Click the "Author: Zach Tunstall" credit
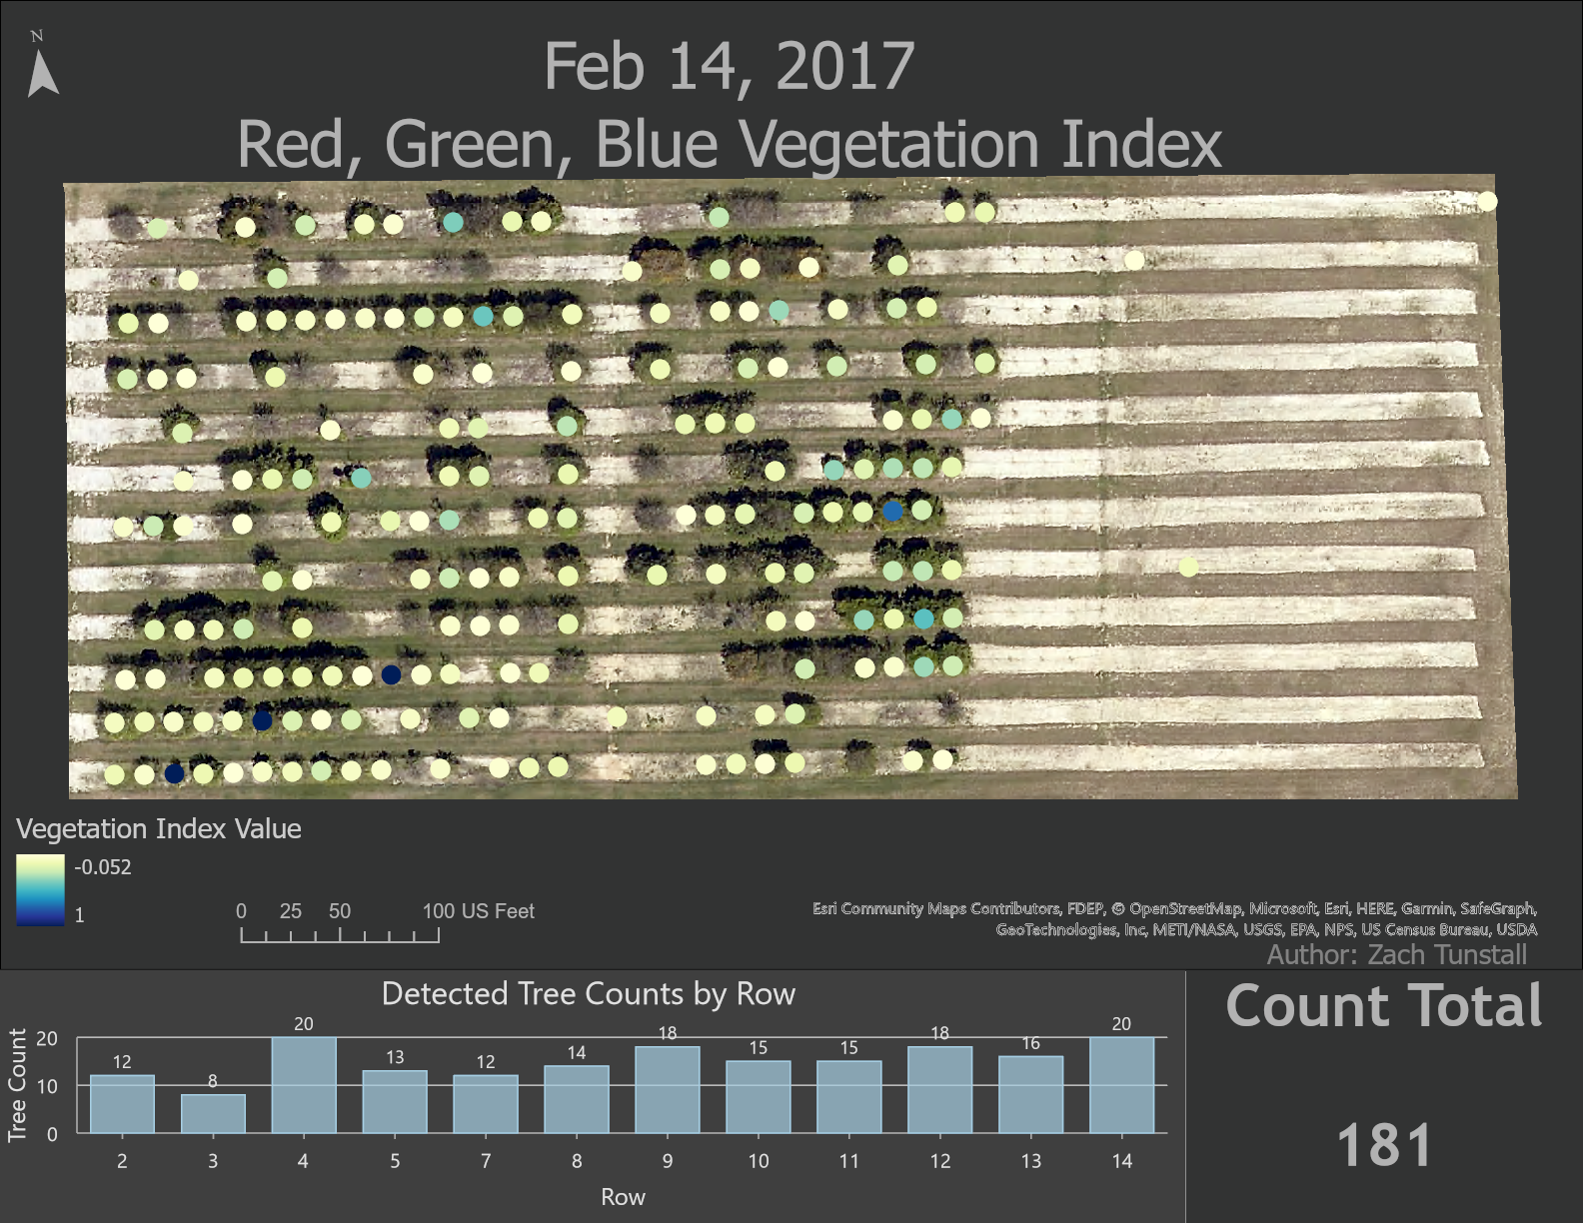The height and width of the screenshot is (1223, 1583). pos(1396,955)
